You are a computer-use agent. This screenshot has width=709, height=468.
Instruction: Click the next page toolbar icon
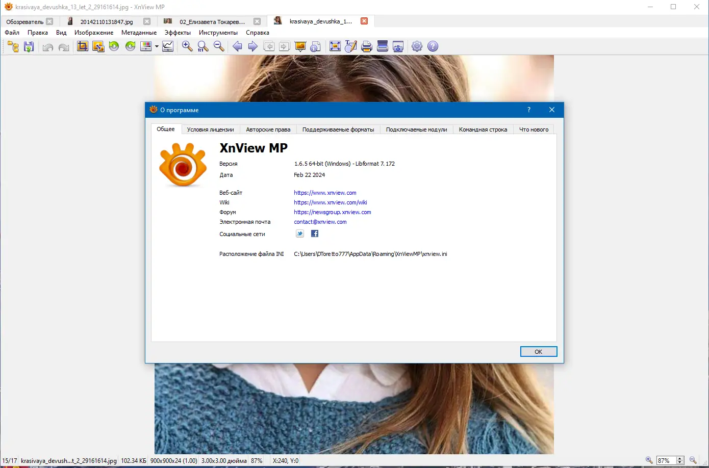[285, 47]
